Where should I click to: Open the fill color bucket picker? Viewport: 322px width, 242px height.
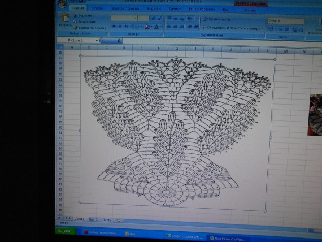point(148,27)
